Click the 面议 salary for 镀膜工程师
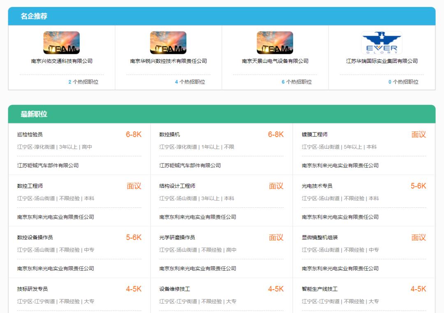Viewport: 444px width, 313px height. coord(419,134)
